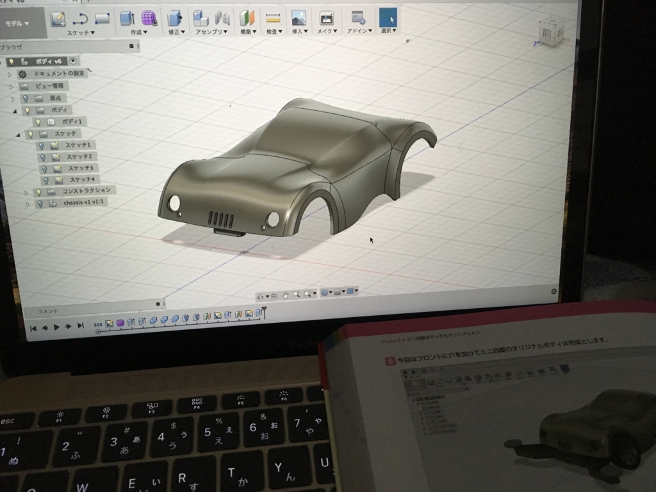The image size is (656, 492).
Task: Open the 作成 menu
Action: click(x=139, y=32)
